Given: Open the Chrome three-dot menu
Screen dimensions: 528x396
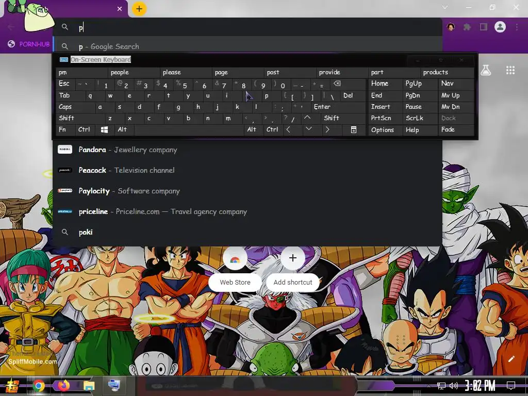Looking at the screenshot, I should click(x=517, y=27).
